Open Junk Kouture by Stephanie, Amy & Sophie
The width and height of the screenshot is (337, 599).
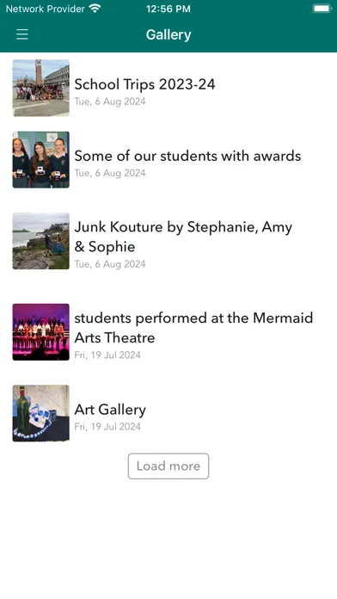tap(183, 237)
